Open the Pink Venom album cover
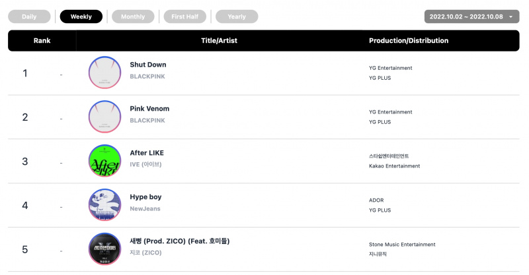Image resolution: width=529 pixels, height=275 pixels. tap(104, 117)
